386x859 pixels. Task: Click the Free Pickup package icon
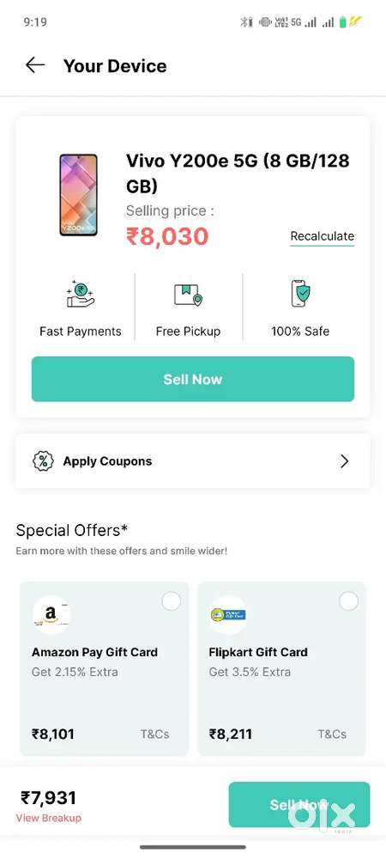[x=188, y=295]
